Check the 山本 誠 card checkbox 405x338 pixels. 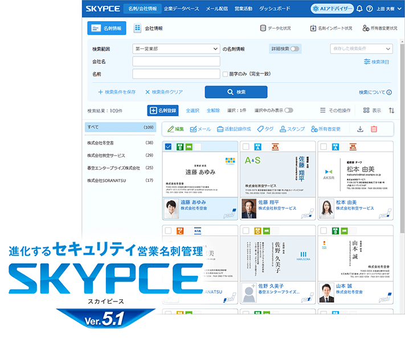(324, 230)
